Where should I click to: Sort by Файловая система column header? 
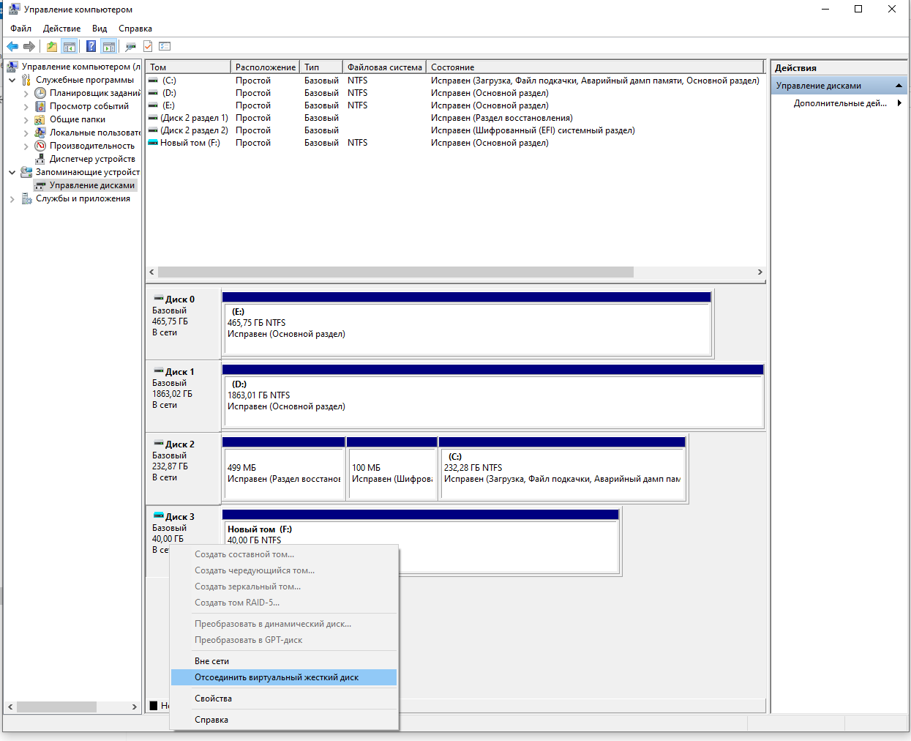click(384, 67)
